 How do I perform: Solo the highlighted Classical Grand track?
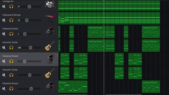point(11,61)
